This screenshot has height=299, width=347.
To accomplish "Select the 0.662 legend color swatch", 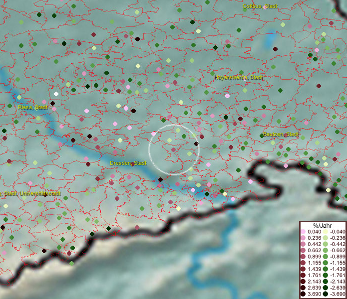I will pyautogui.click(x=303, y=250).
